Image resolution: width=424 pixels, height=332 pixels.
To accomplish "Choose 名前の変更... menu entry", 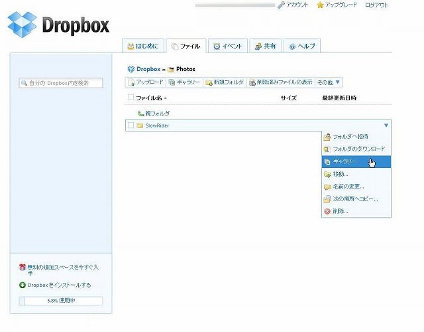I will 356,187.
